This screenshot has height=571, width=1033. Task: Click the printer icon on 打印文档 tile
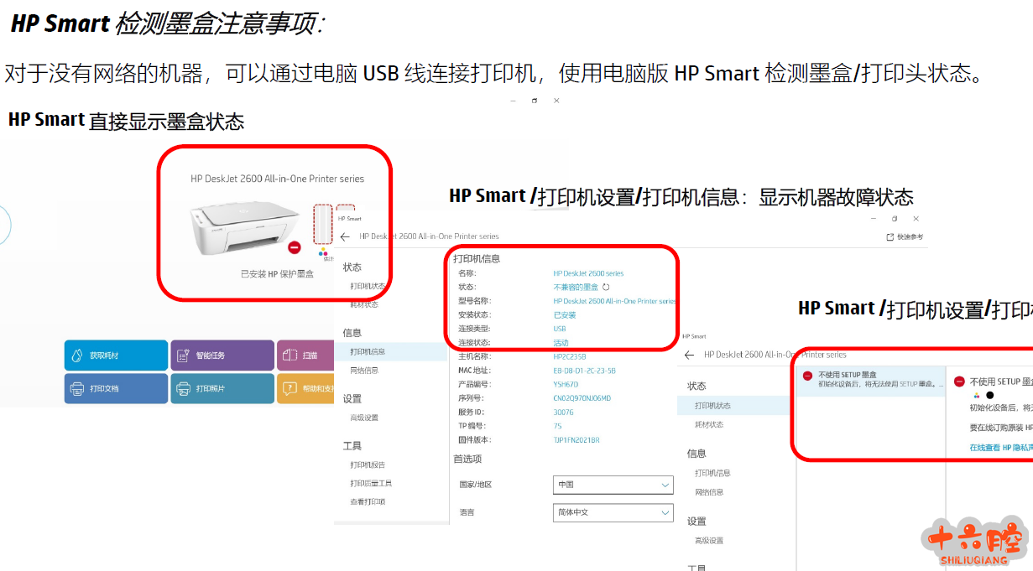point(77,389)
